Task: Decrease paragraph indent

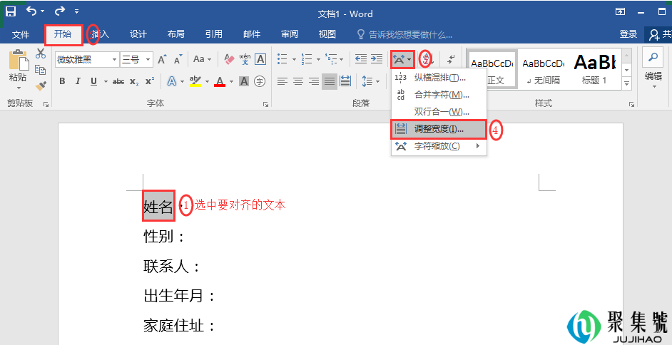Action: coord(361,59)
